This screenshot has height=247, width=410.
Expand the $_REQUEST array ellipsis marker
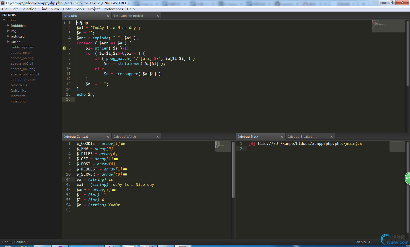point(125,169)
